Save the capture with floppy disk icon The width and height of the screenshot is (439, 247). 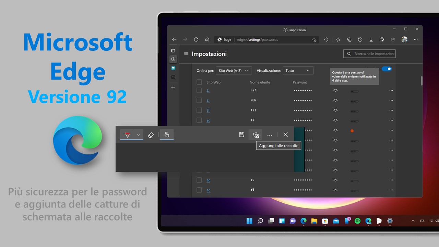pyautogui.click(x=241, y=135)
